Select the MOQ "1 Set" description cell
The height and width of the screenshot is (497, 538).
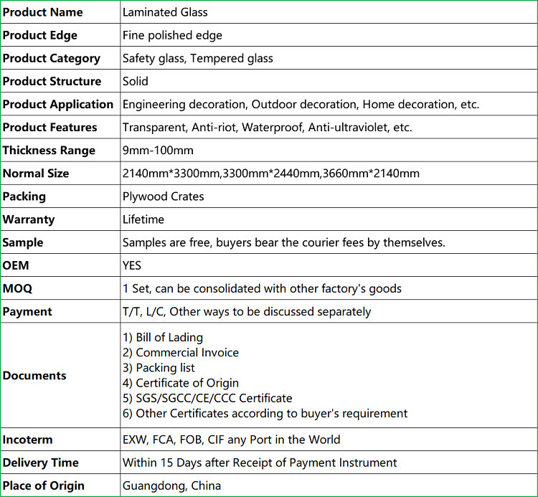[x=262, y=288]
